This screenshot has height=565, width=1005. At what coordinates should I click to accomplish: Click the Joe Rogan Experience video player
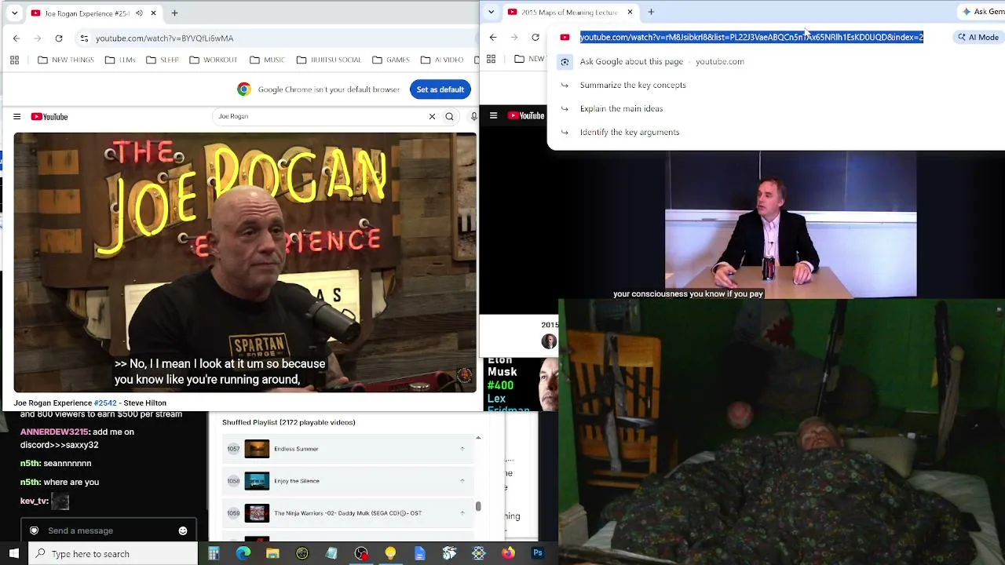pos(245,262)
